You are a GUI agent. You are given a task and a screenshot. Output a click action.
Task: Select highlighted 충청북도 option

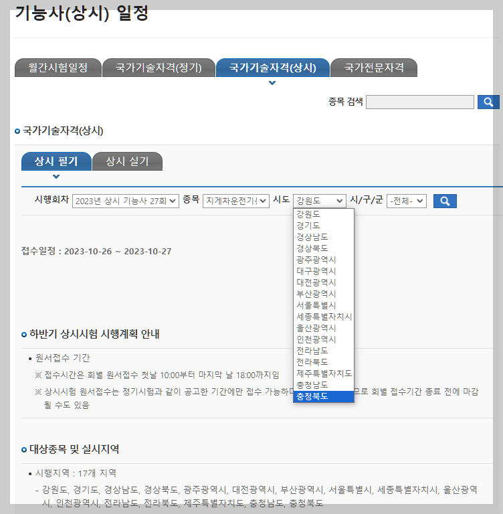(x=324, y=396)
